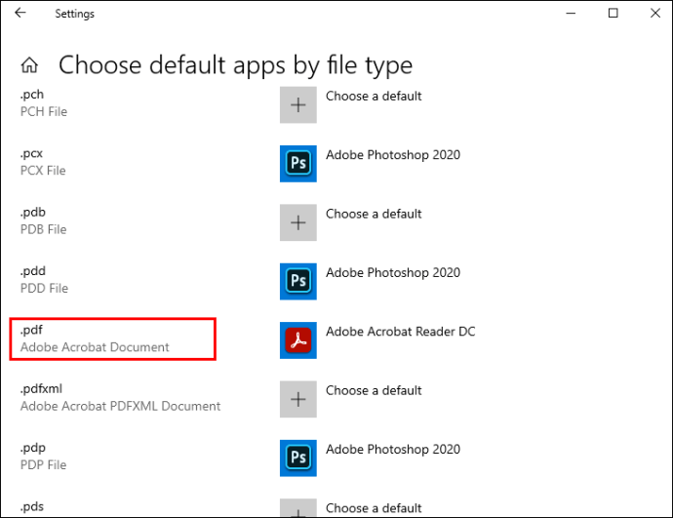This screenshot has width=673, height=518.
Task: Go back using the Settings back arrow
Action: tap(20, 13)
